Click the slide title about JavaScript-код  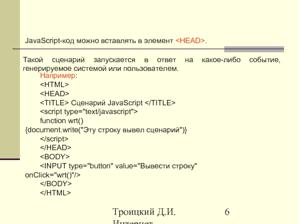(x=116, y=41)
